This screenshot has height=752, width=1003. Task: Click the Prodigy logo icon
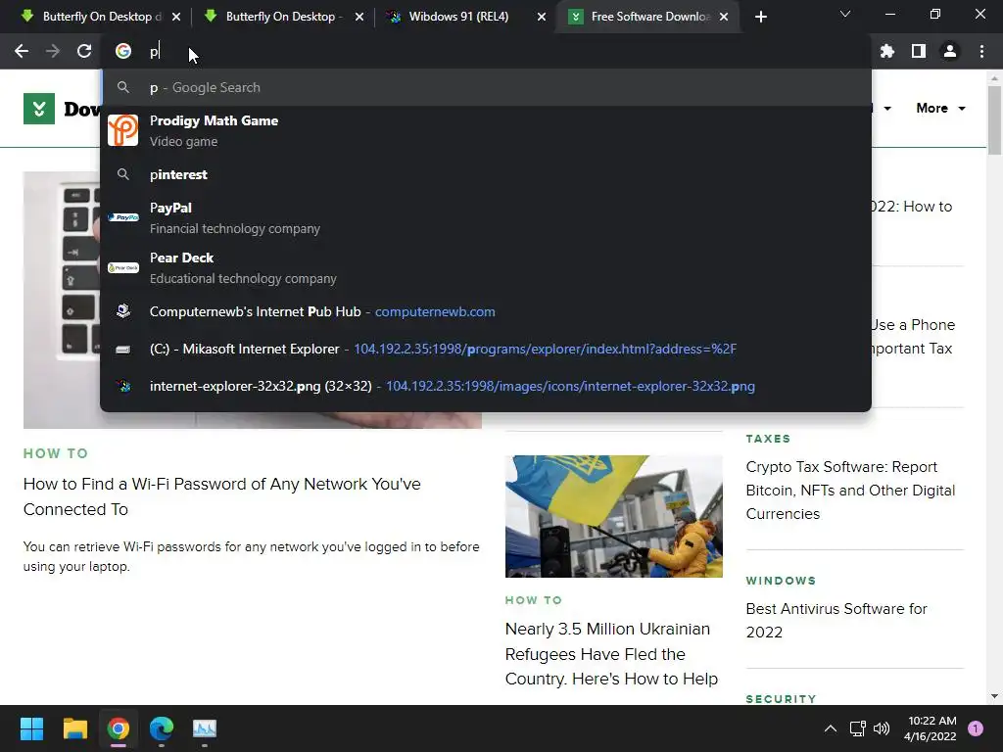tap(122, 130)
